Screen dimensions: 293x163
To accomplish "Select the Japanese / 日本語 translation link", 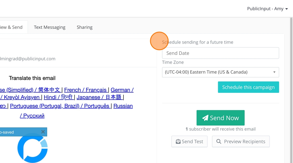I will tap(99, 97).
